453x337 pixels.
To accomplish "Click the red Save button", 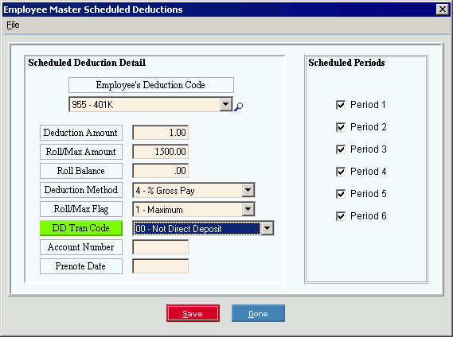I will pos(193,313).
